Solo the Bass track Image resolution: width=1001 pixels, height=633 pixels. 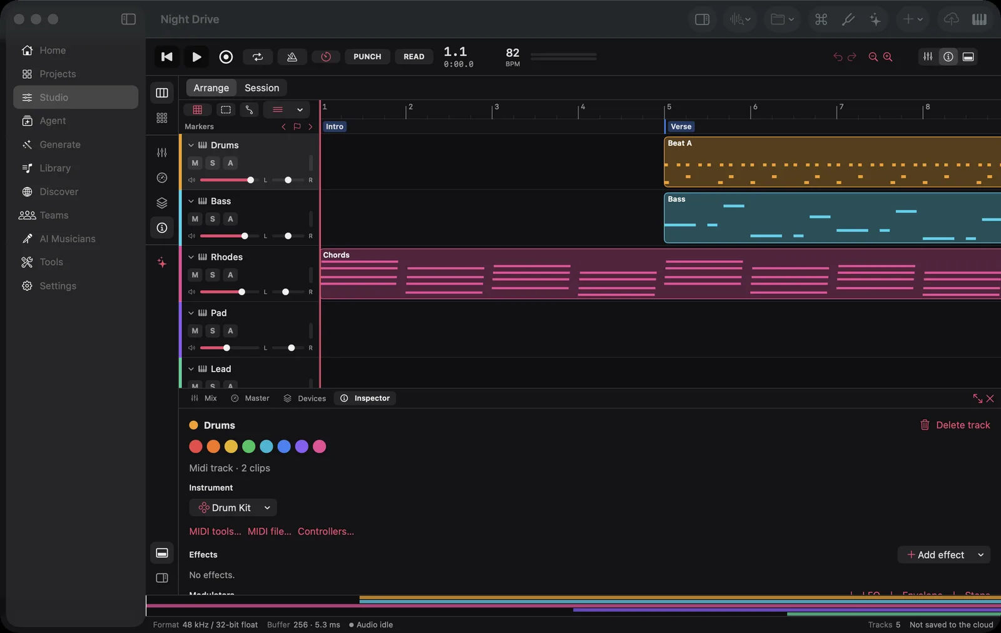point(213,219)
